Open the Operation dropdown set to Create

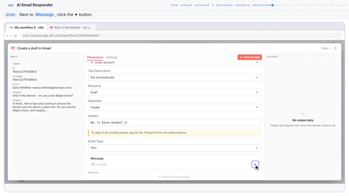point(174,107)
